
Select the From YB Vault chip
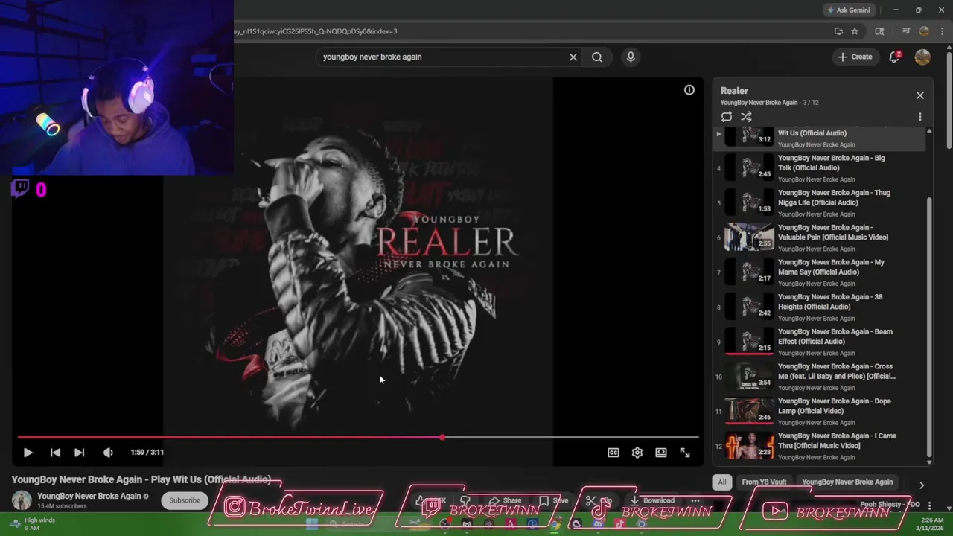click(764, 482)
